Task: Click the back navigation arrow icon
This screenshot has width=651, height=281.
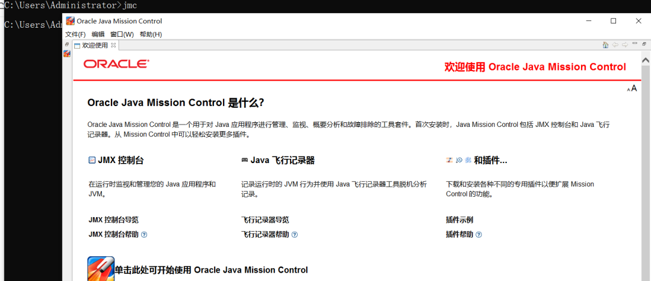Action: (x=615, y=45)
